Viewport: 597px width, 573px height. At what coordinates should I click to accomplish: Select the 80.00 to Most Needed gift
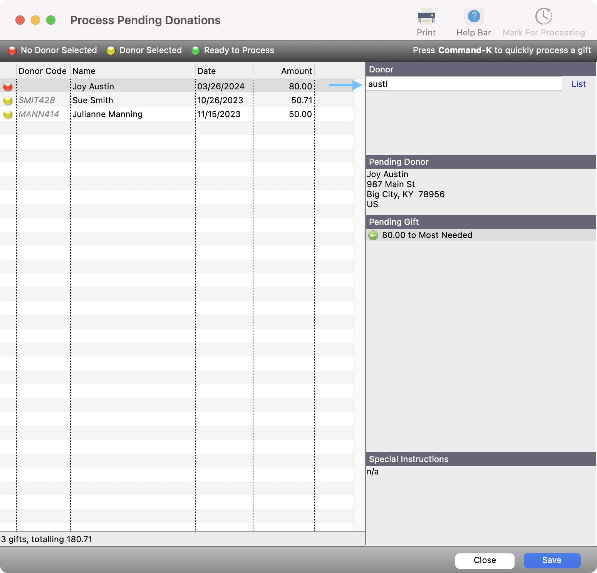pyautogui.click(x=427, y=235)
